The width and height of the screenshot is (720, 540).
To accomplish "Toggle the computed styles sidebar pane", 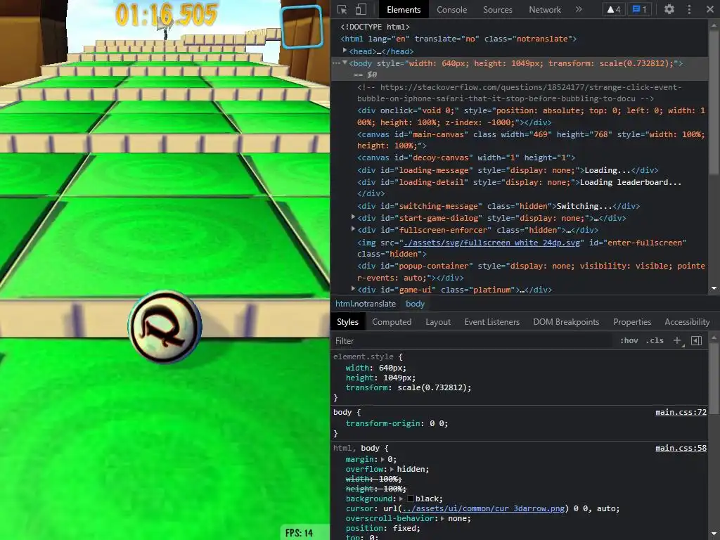I will pos(697,340).
